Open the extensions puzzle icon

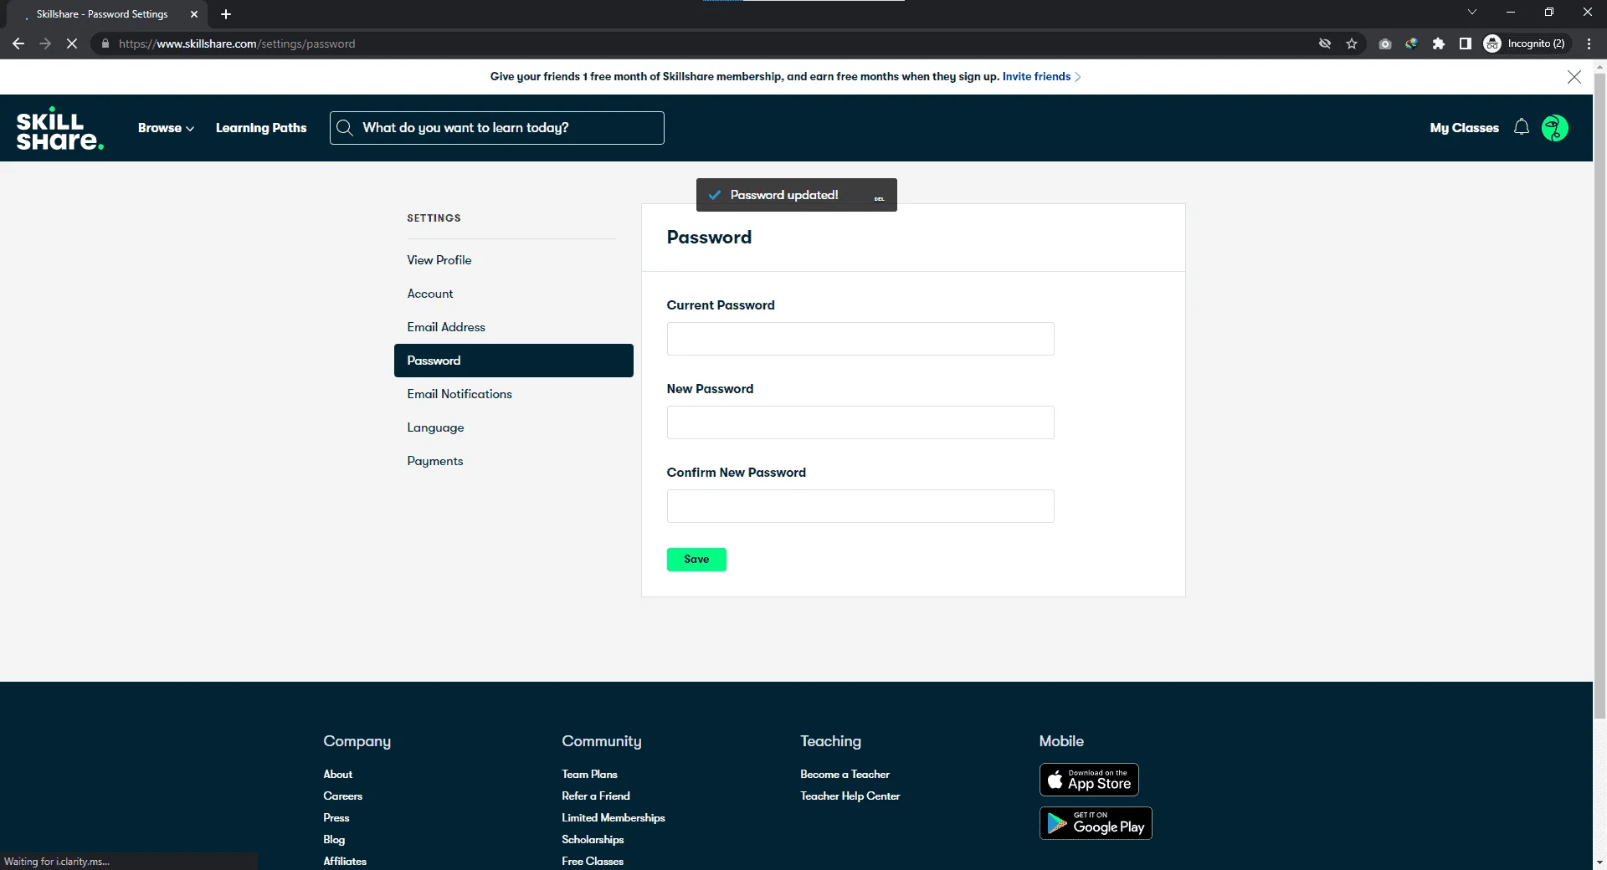click(x=1439, y=43)
